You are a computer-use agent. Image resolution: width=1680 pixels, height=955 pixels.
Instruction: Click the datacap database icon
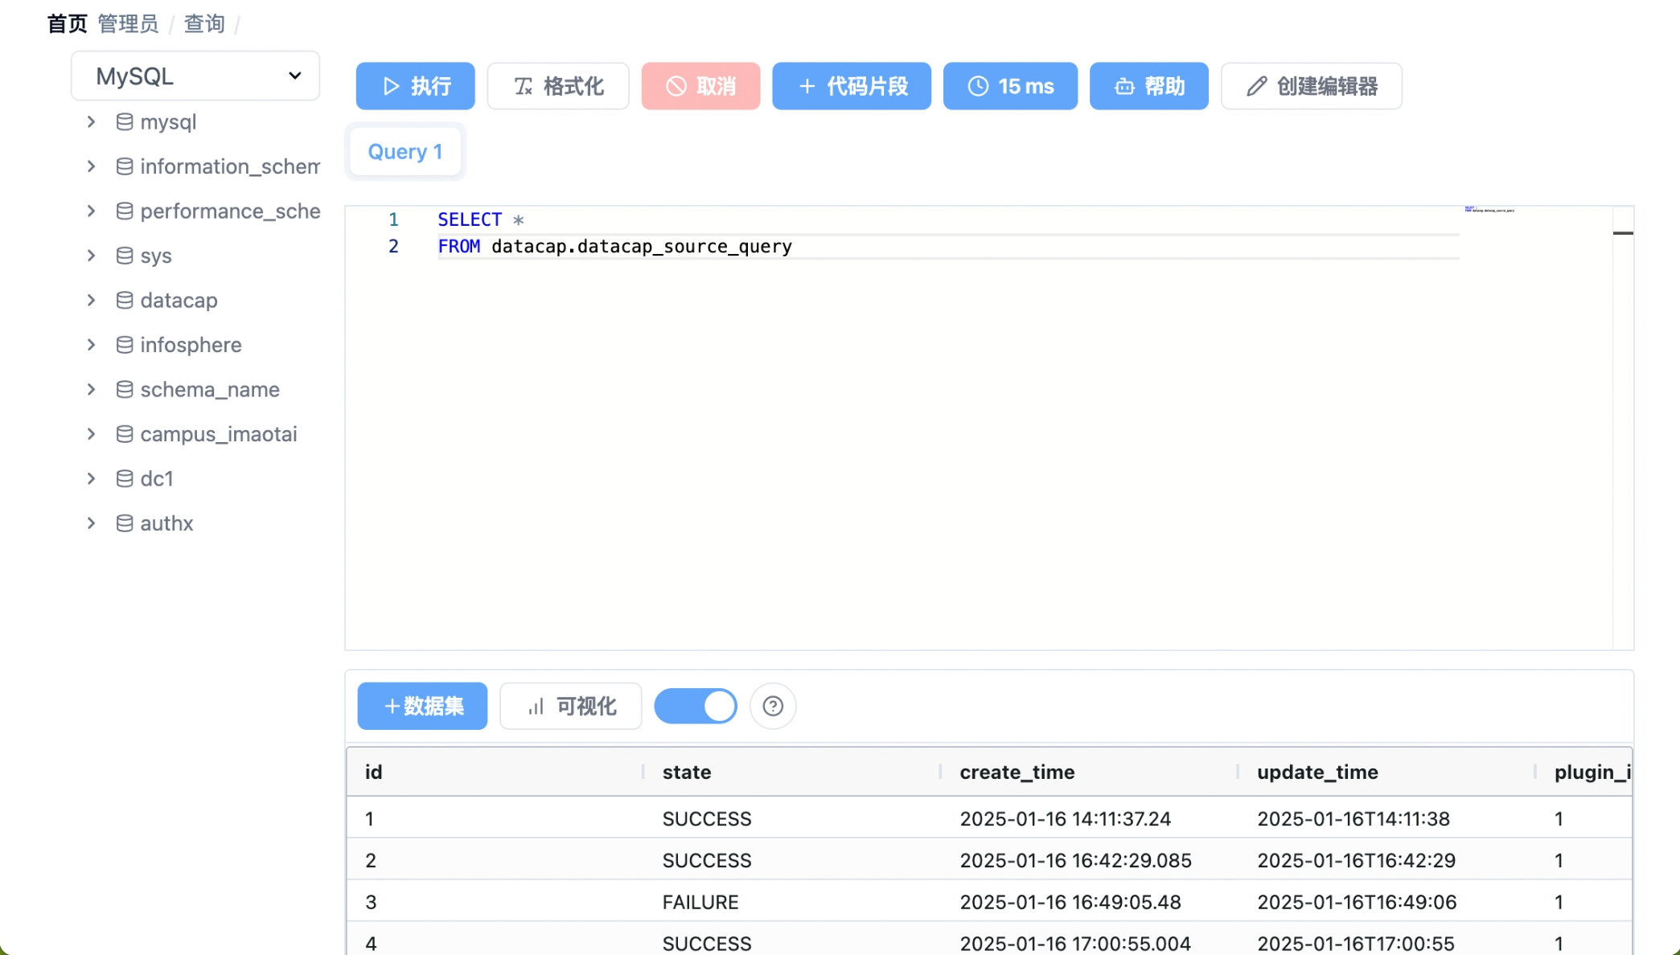point(125,301)
